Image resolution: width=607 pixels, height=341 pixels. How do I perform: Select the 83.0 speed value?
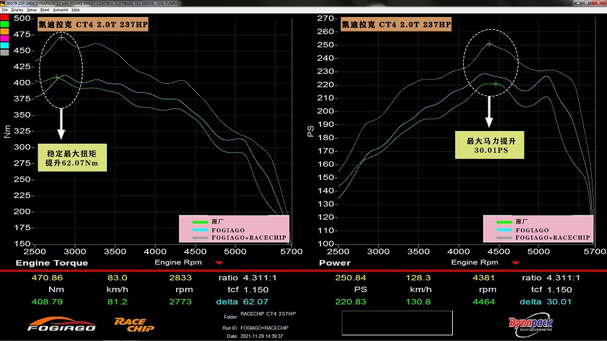point(117,277)
